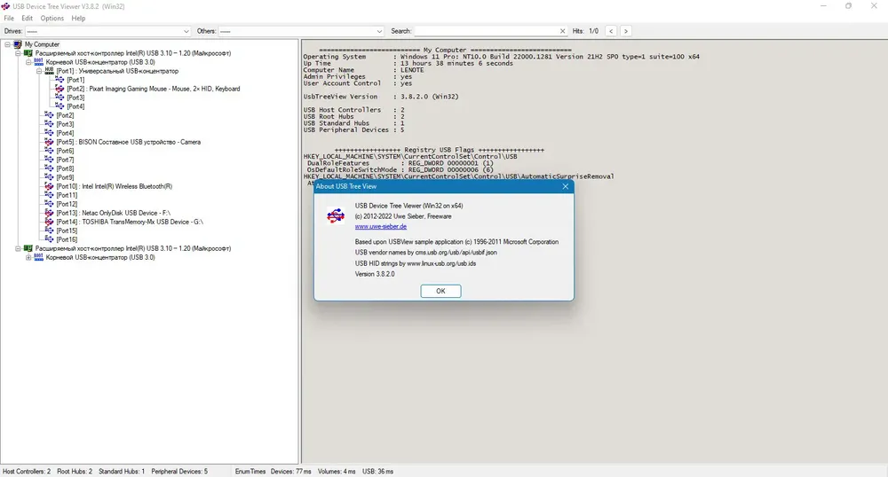This screenshot has height=477, width=888.
Task: Select Port10 Intel Wireless Bluetooth row
Action: pos(115,186)
